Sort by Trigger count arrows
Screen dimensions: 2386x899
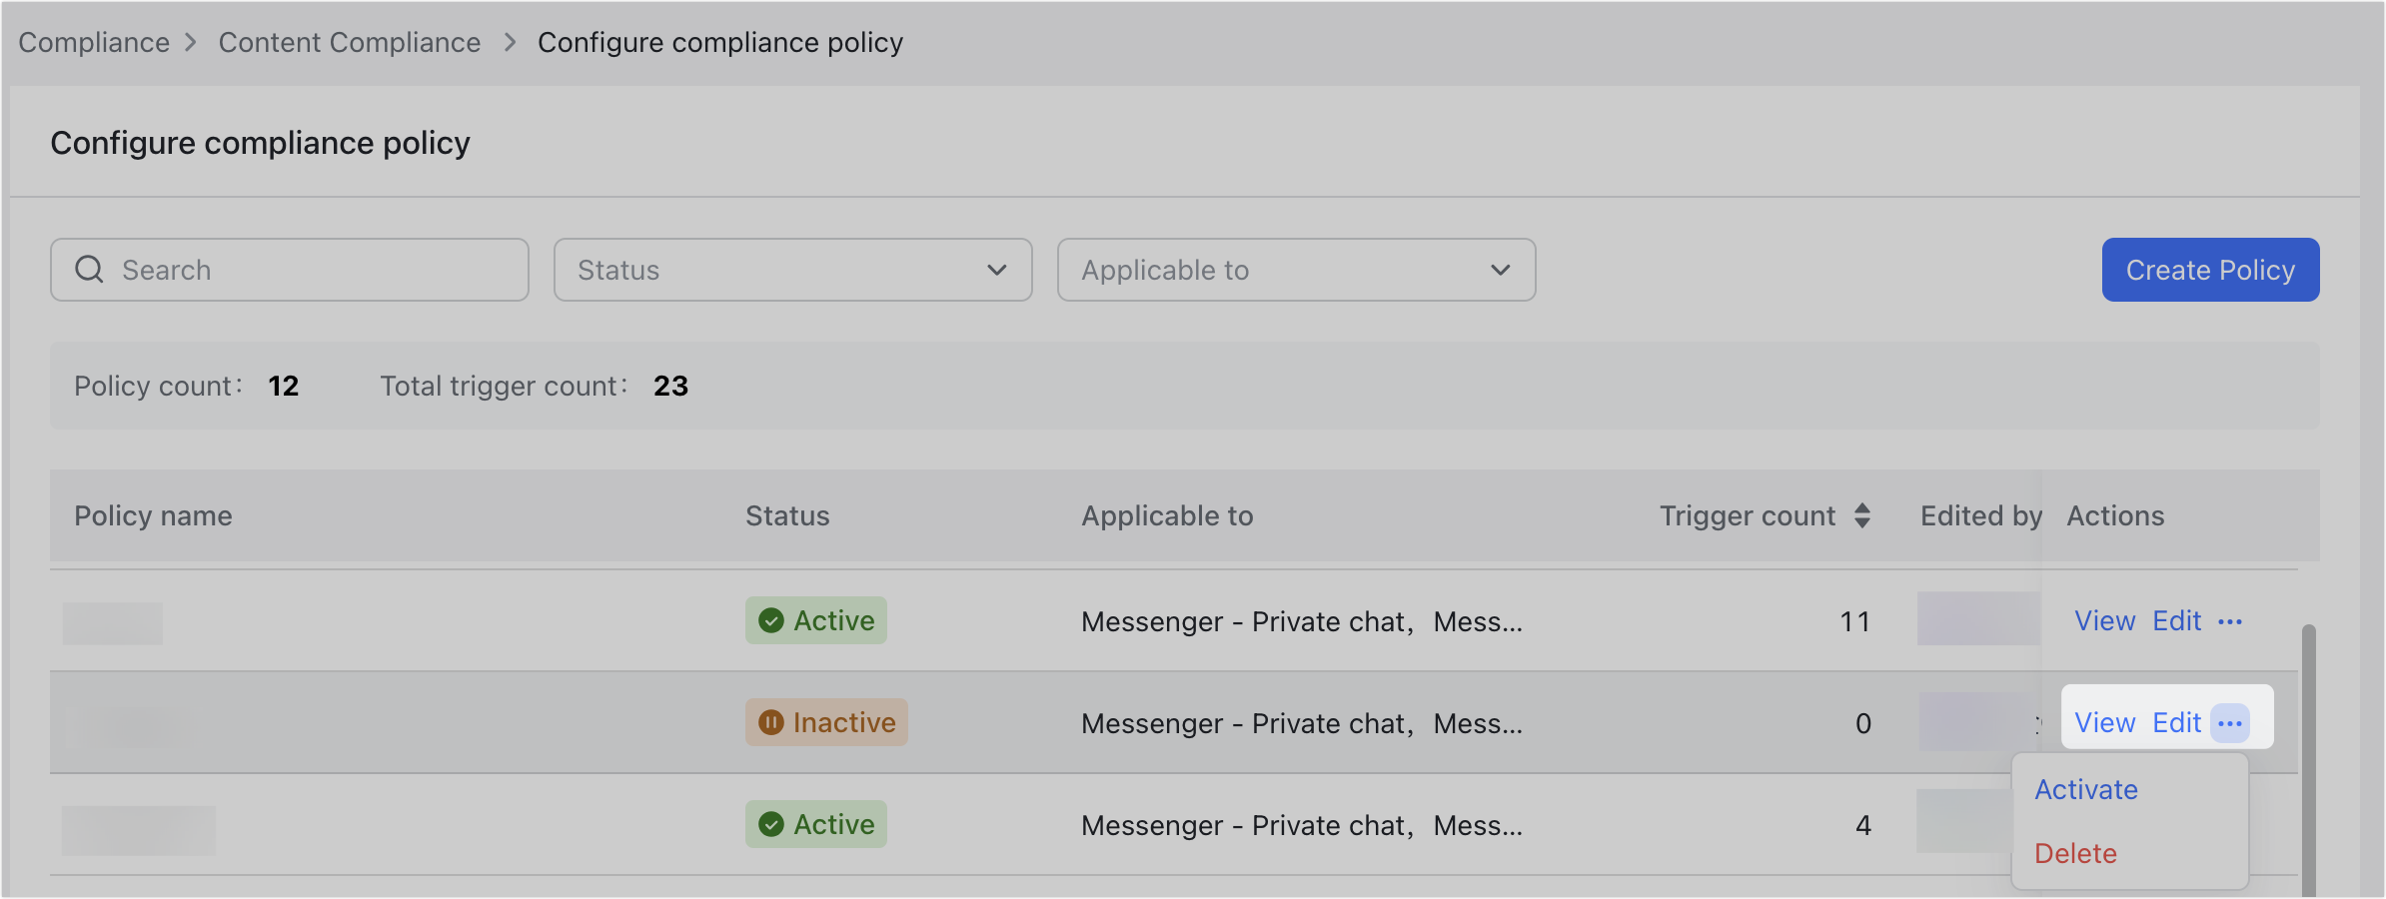click(x=1862, y=515)
